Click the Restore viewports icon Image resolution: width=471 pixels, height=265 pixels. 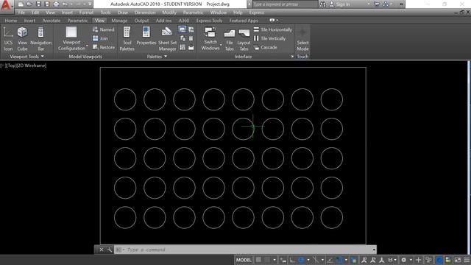coord(95,47)
